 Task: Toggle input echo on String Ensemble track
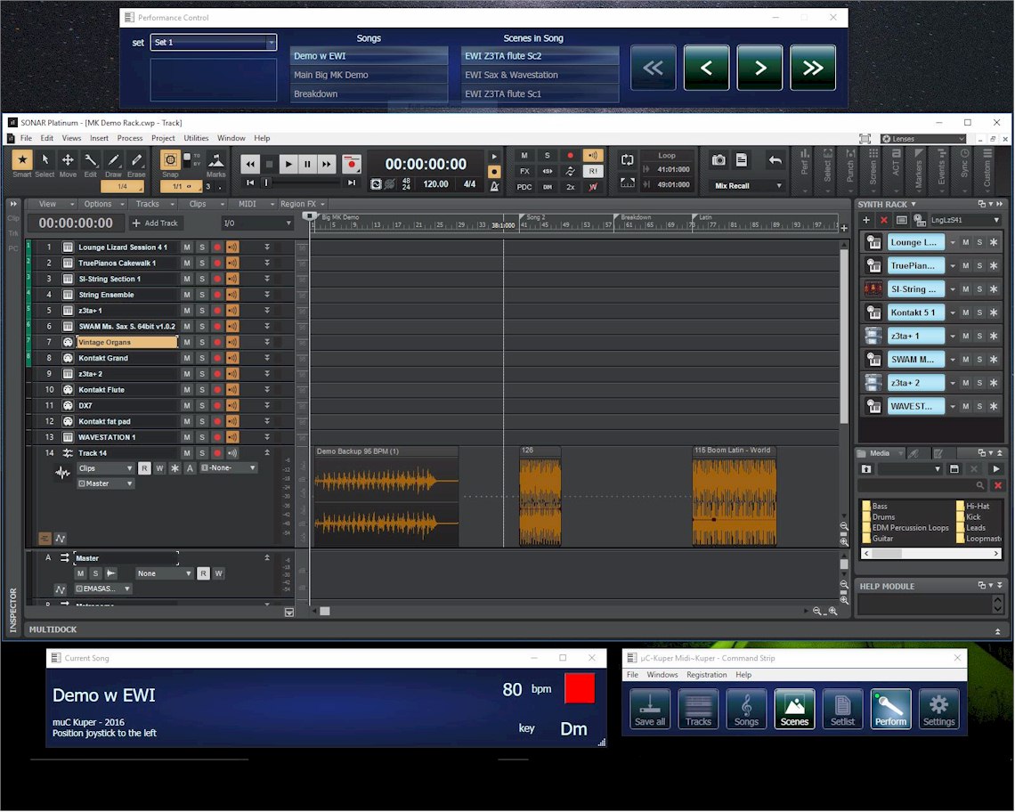click(232, 295)
